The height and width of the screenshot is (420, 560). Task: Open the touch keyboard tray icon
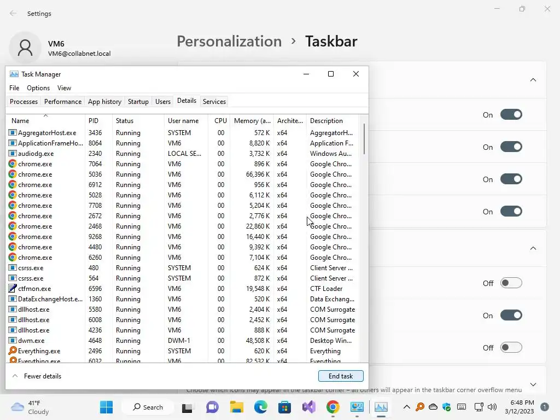coord(462,407)
